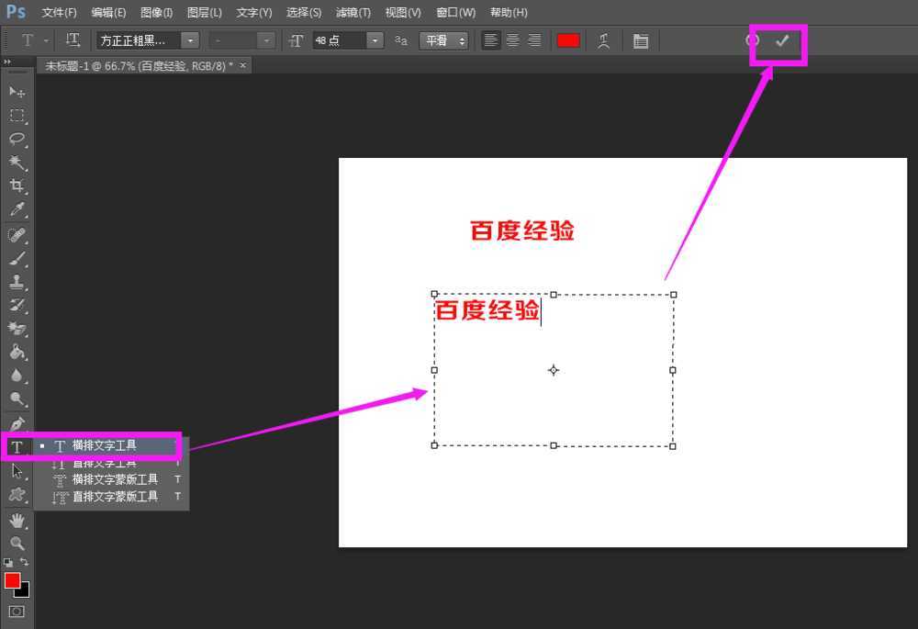Open the Create warped text dialog
918x629 pixels.
(x=604, y=40)
